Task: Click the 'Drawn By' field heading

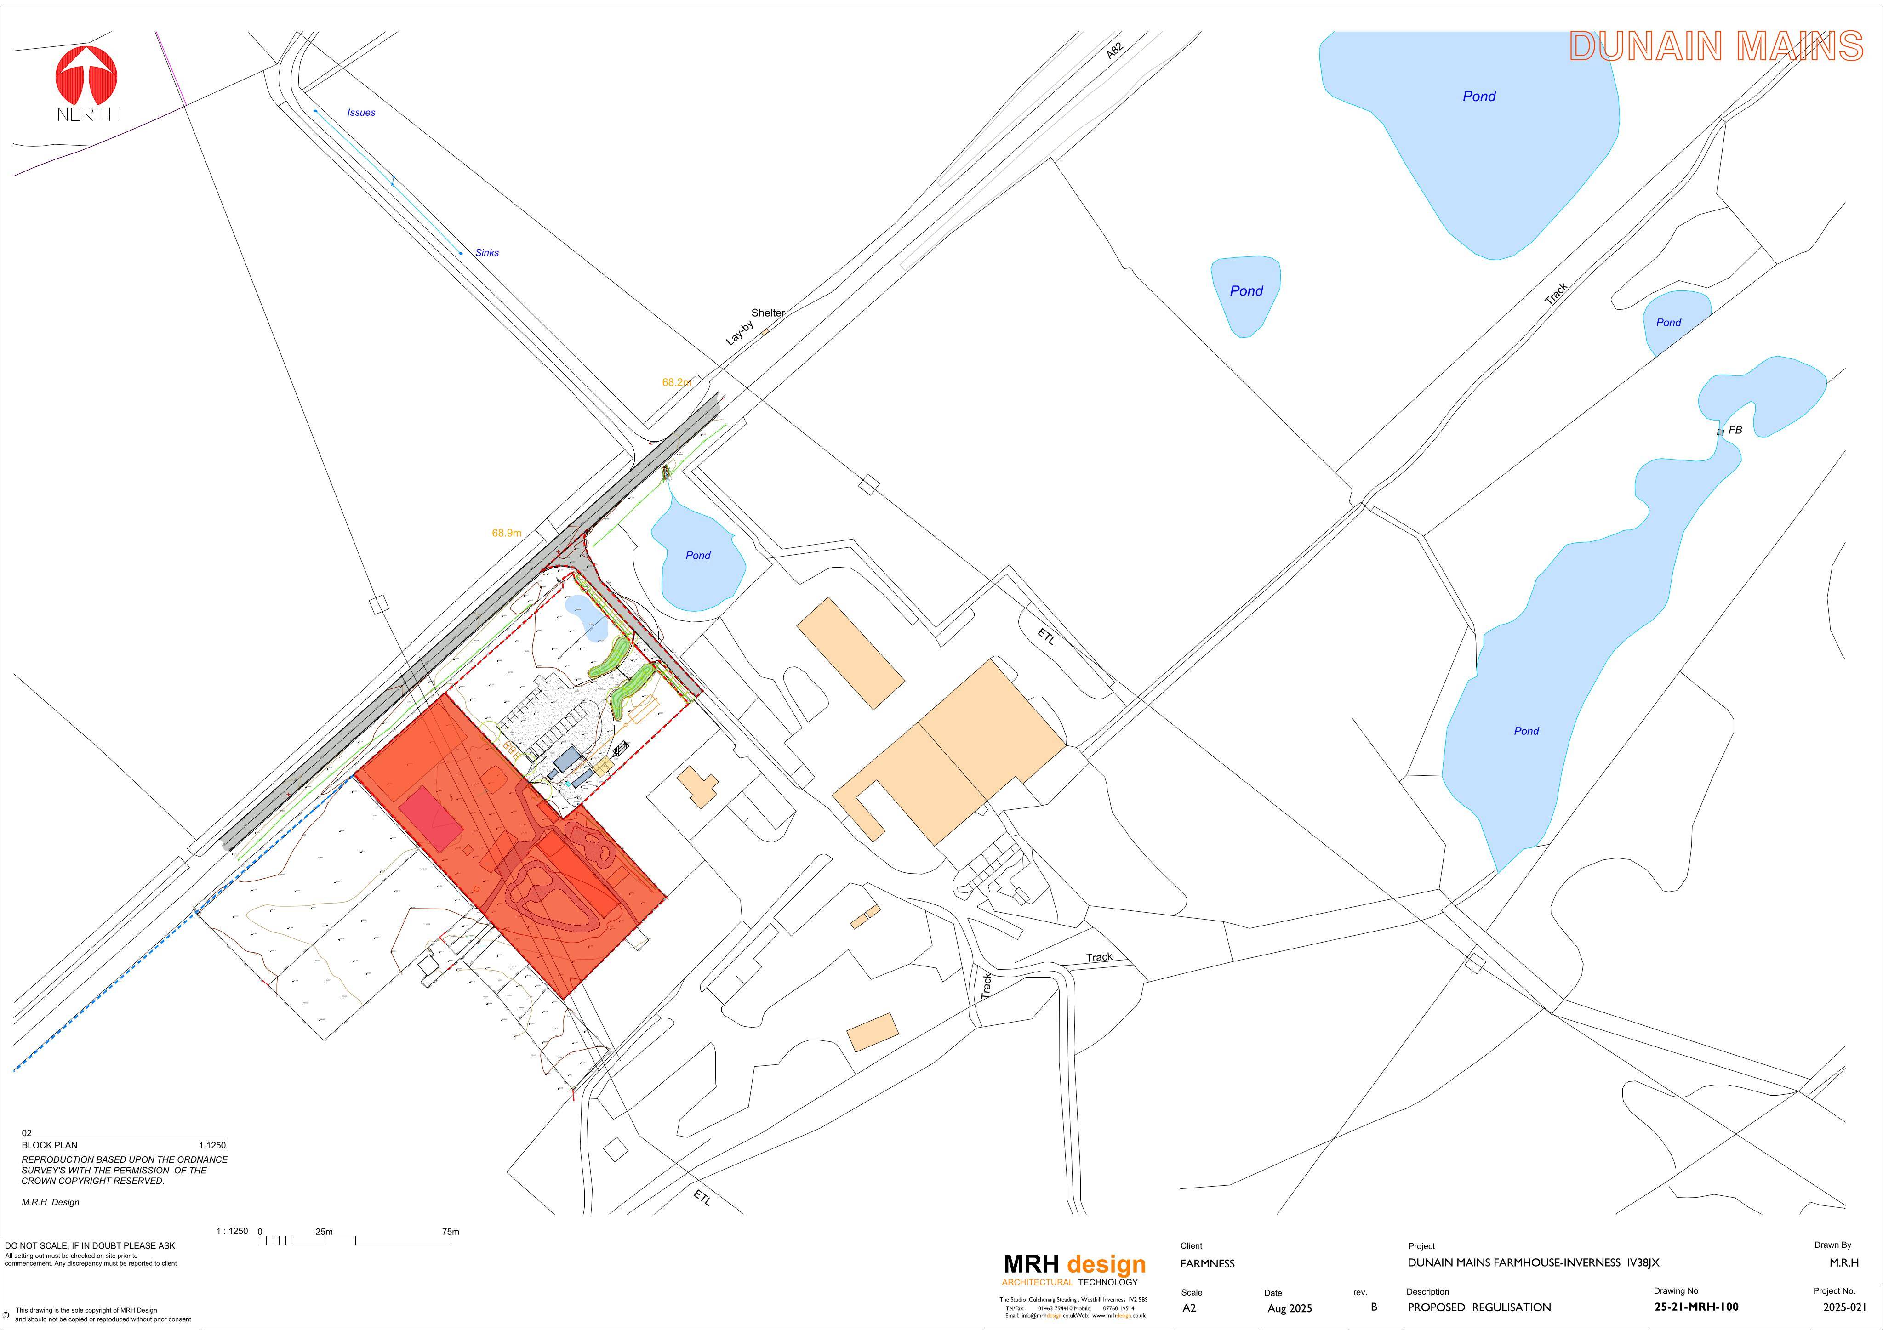Action: (x=1833, y=1245)
